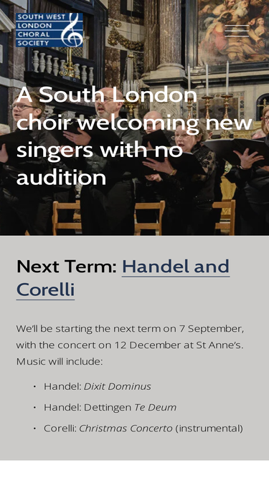Screen dimensions: 269x478
Task: Click the hero heading about welcoming new singers
Action: pos(135,136)
